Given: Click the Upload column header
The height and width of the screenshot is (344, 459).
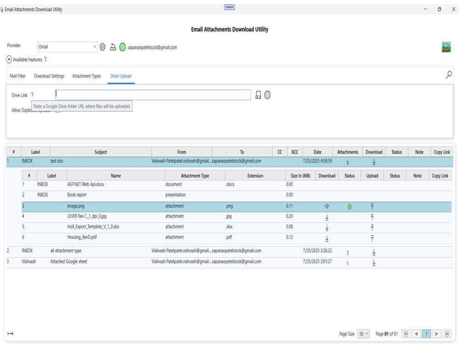Looking at the screenshot, I should [372, 176].
